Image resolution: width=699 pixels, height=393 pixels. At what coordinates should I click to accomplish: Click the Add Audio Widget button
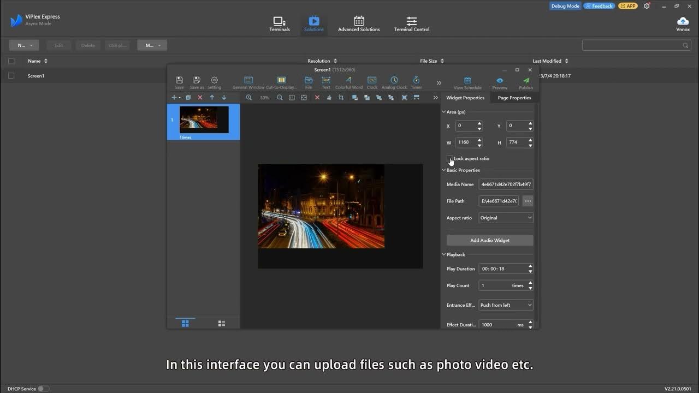coord(490,240)
